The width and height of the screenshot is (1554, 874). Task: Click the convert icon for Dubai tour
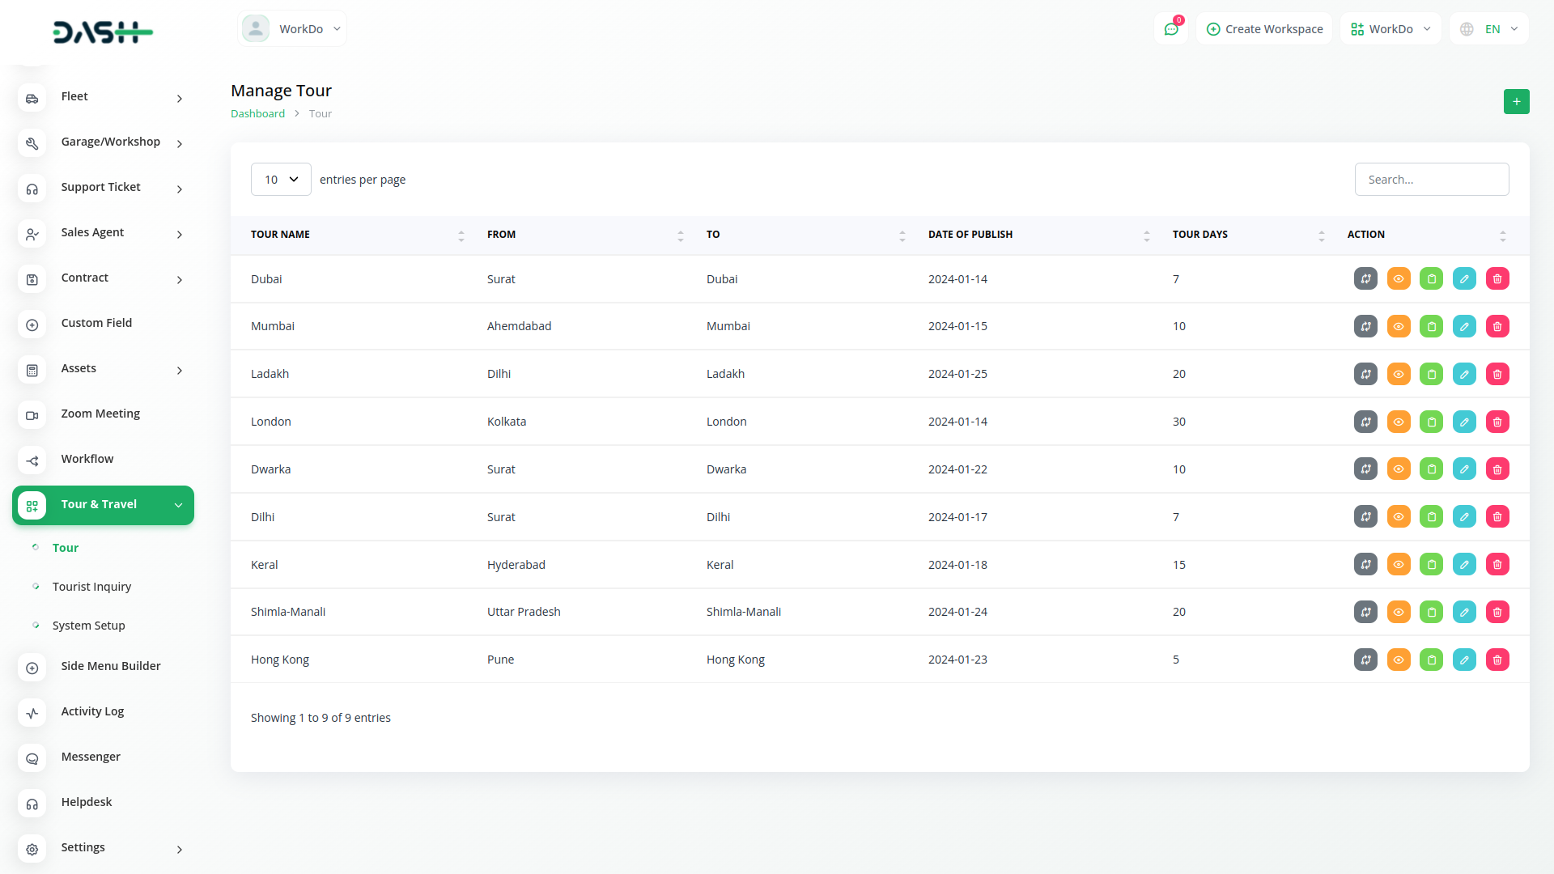[1365, 278]
